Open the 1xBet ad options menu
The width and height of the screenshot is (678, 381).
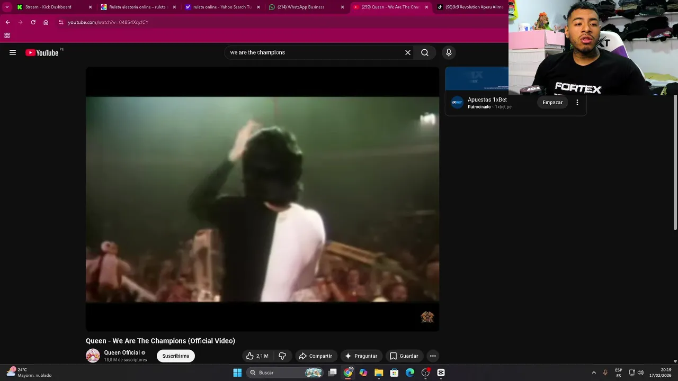click(x=577, y=103)
